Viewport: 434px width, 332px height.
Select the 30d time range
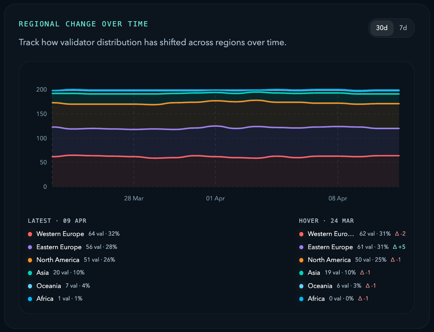[x=381, y=28]
